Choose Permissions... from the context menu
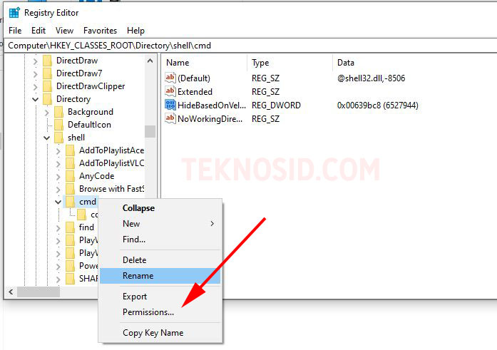Viewport: 497px width, 350px height. click(148, 312)
